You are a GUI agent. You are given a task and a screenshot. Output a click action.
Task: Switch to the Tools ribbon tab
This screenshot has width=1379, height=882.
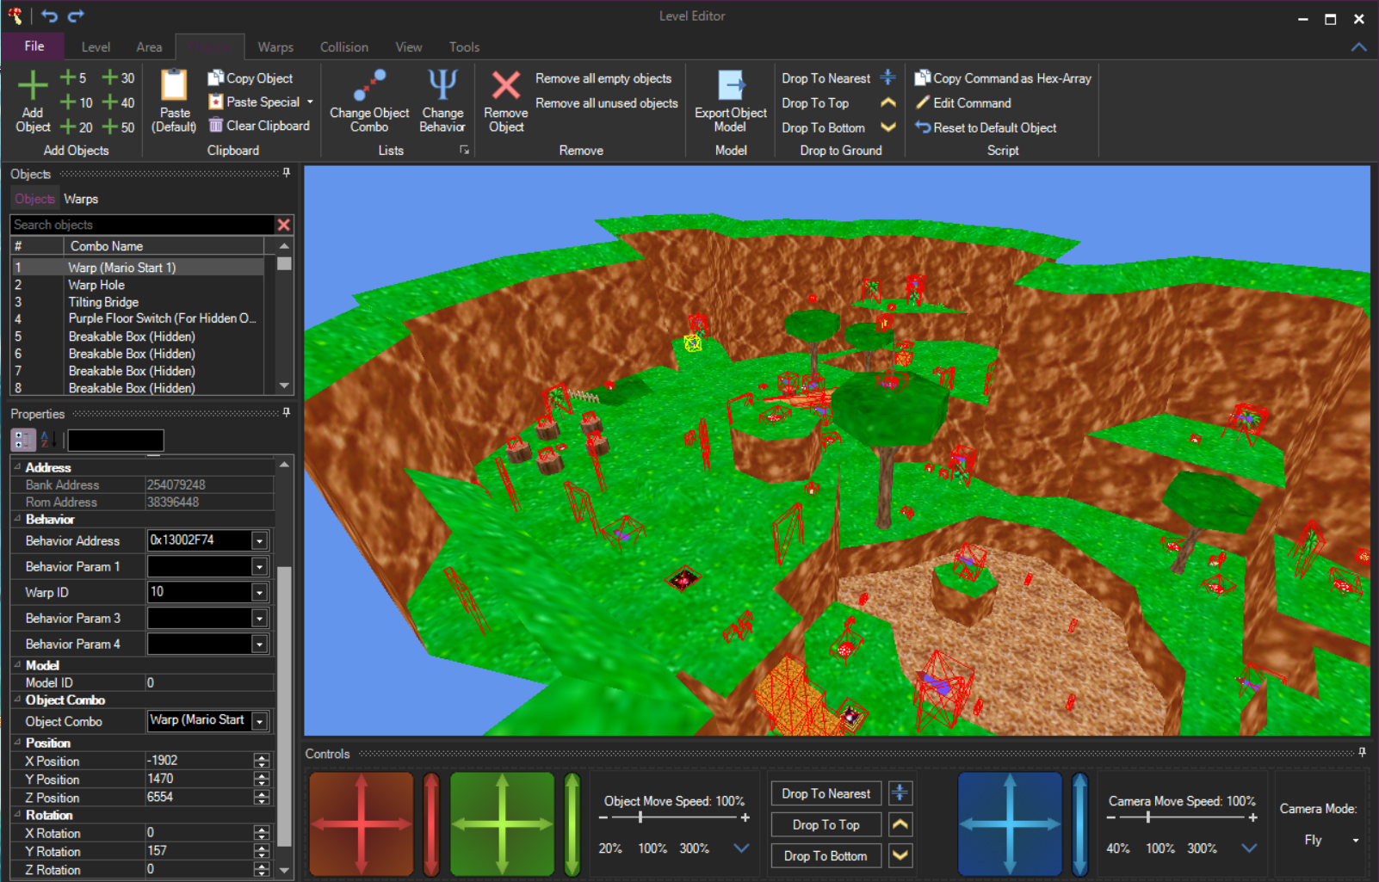[x=464, y=47]
